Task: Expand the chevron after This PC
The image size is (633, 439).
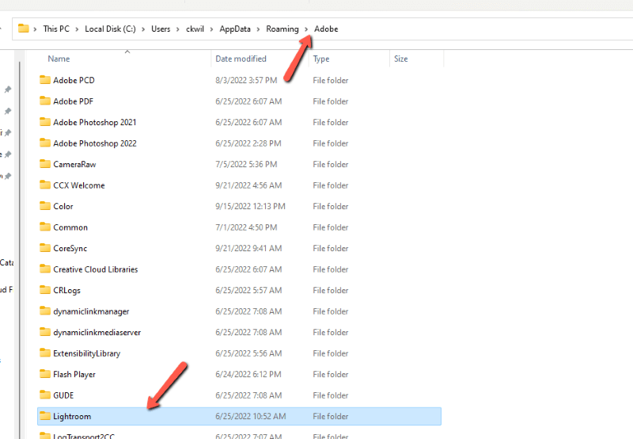Action: [x=77, y=29]
